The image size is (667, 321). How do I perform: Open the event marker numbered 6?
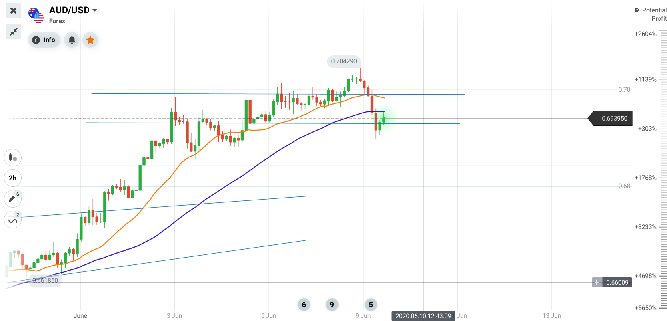click(x=304, y=305)
